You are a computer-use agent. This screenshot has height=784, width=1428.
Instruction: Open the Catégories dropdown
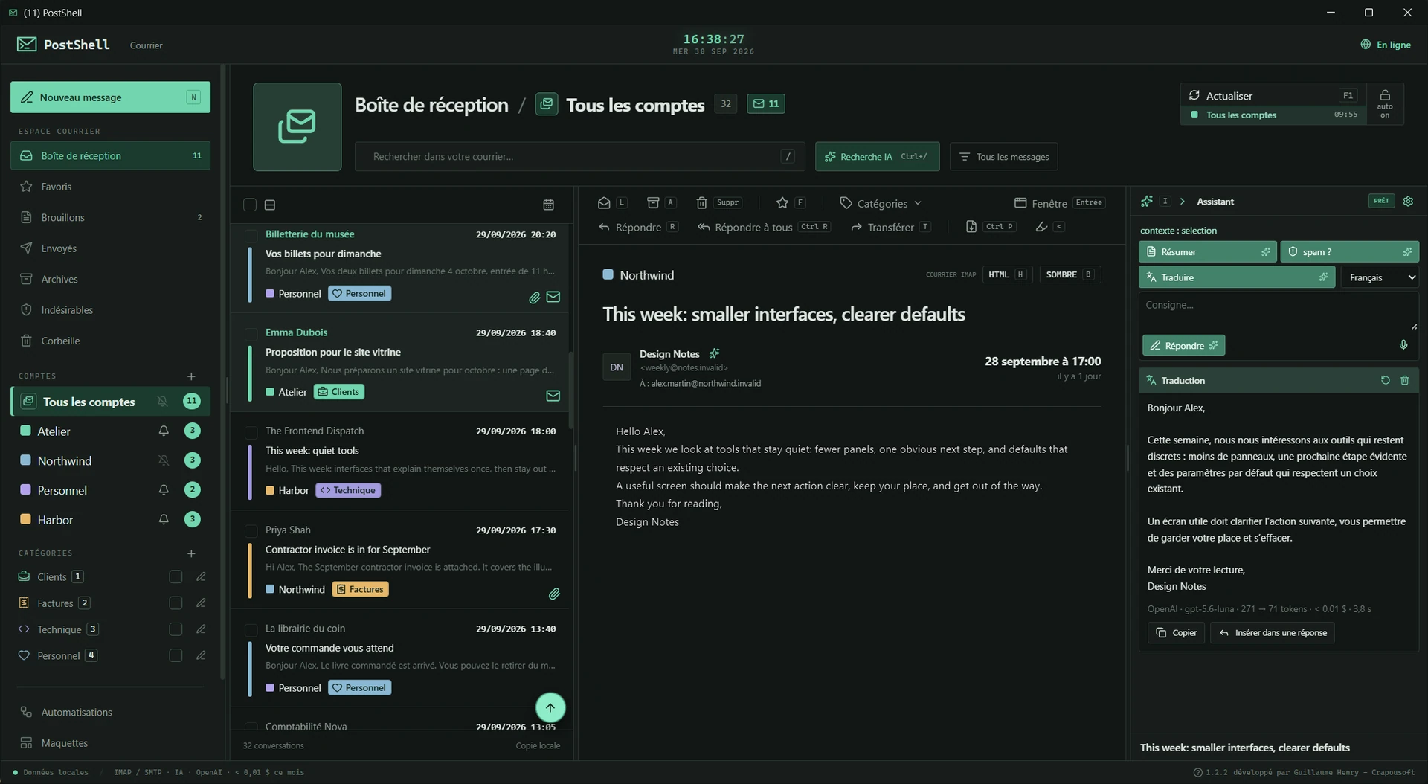pyautogui.click(x=881, y=203)
